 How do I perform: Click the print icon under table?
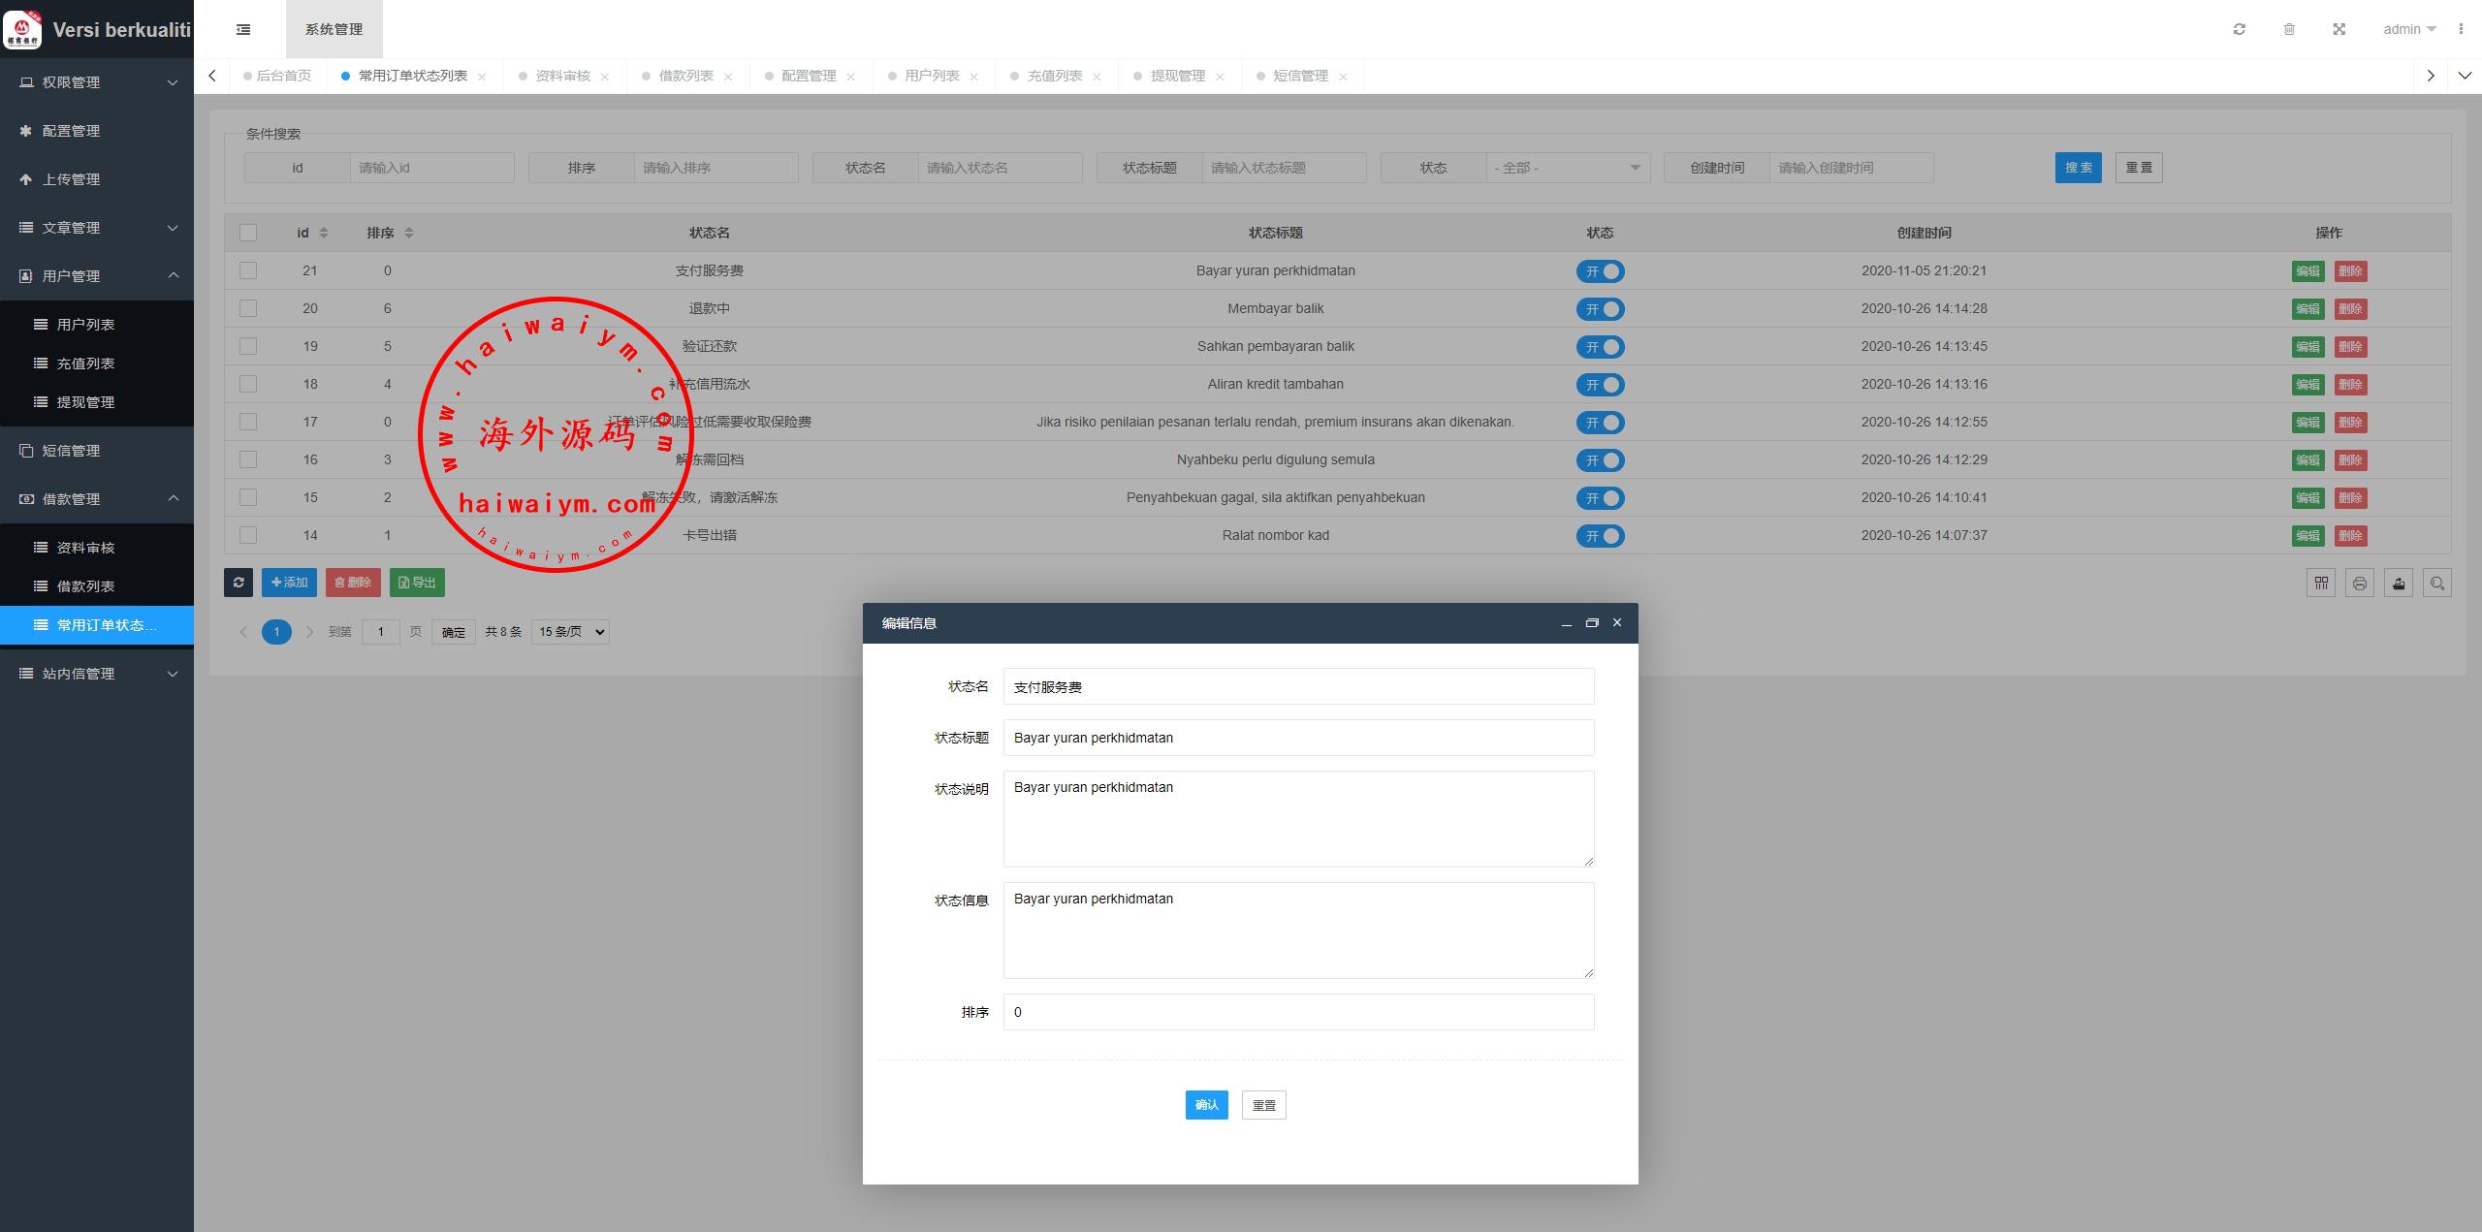2360,583
